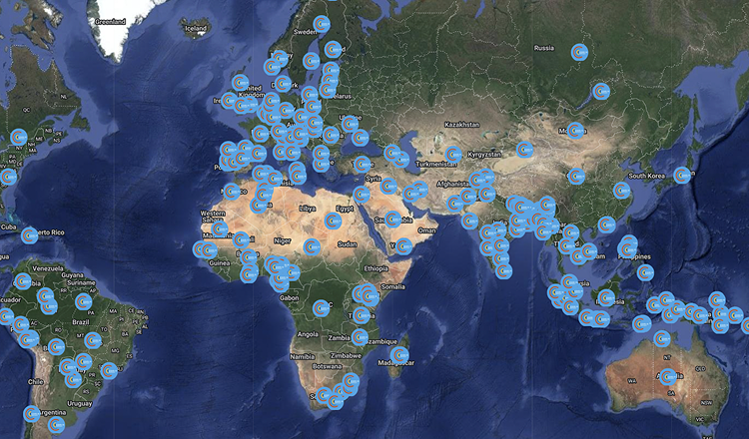Viewport: 749px width, 439px height.
Task: Click the marker on Ireland
Action: point(229,101)
